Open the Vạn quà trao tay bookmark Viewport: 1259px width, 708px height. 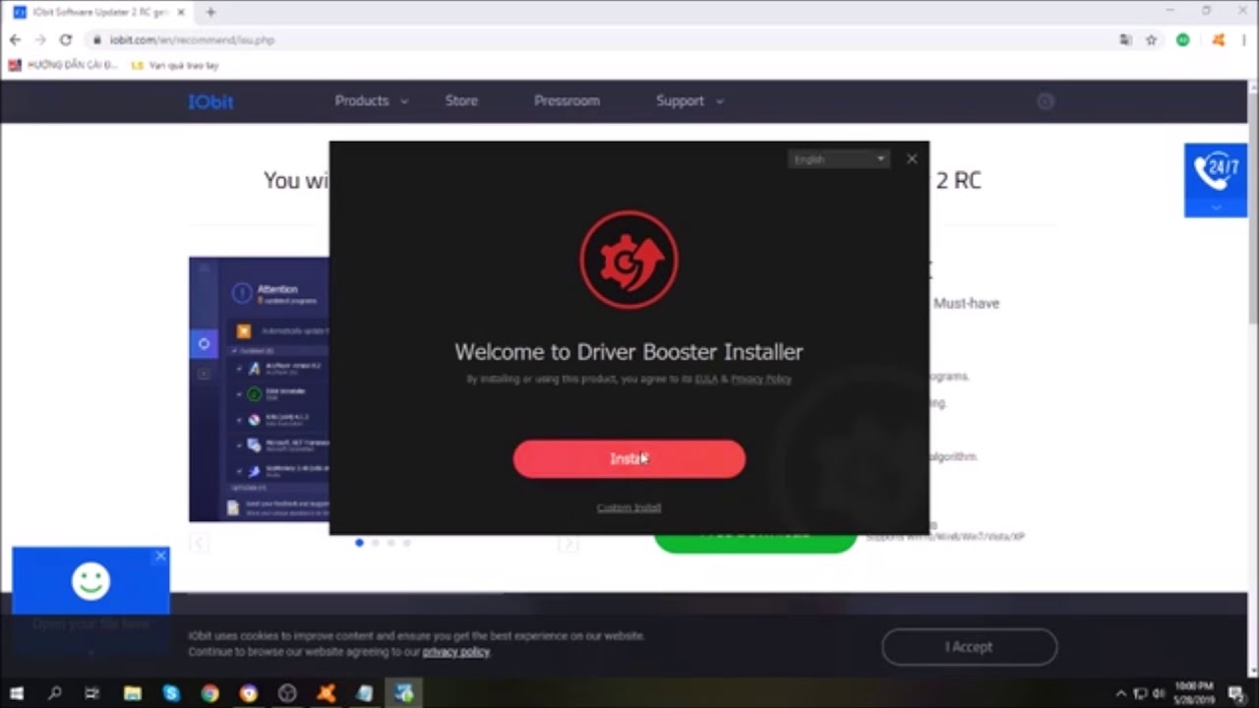(x=175, y=66)
